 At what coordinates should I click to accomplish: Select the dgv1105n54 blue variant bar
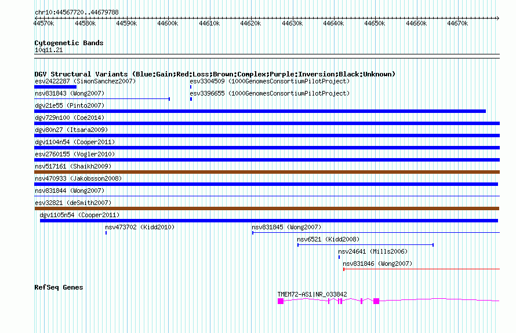pyautogui.click(x=269, y=221)
